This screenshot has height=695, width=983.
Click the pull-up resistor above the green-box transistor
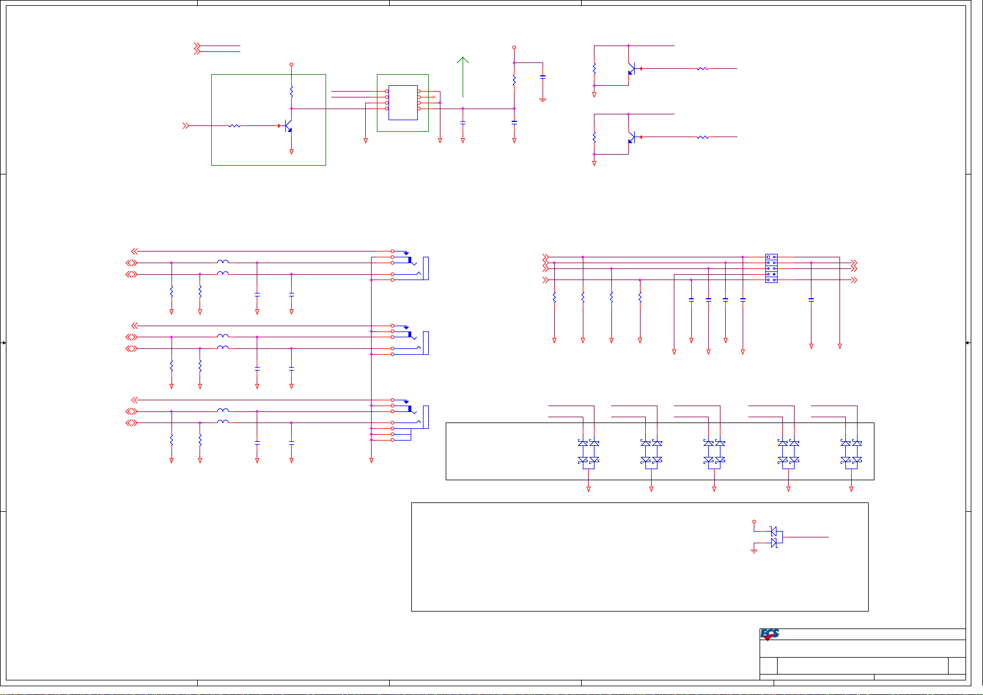coord(291,92)
